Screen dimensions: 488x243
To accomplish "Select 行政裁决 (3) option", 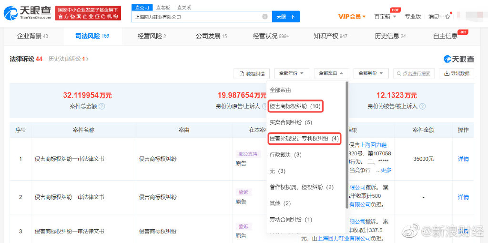I will point(285,155).
